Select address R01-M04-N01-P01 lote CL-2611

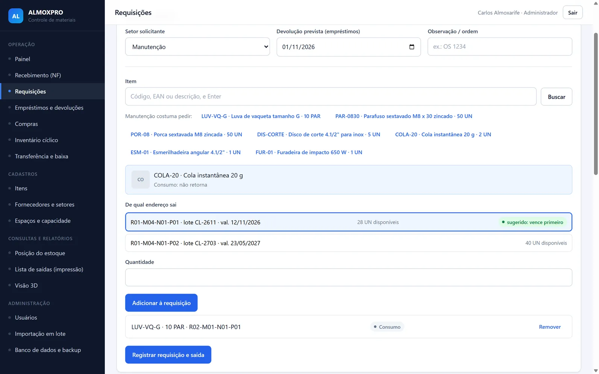[x=349, y=222]
